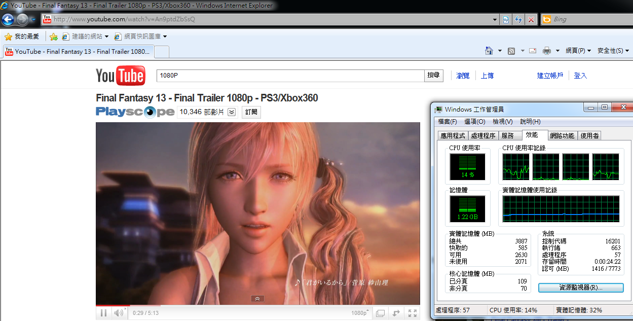Toggle the player's double-arrow button
This screenshot has height=321, width=633.
(396, 313)
